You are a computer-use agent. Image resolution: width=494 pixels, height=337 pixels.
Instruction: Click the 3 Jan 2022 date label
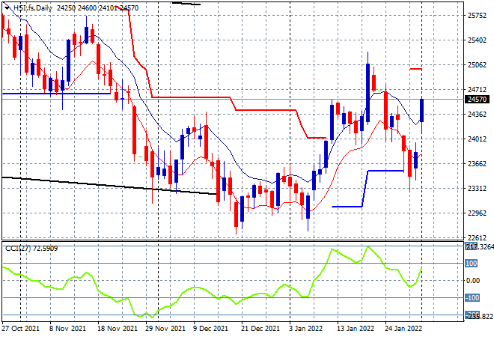click(305, 329)
